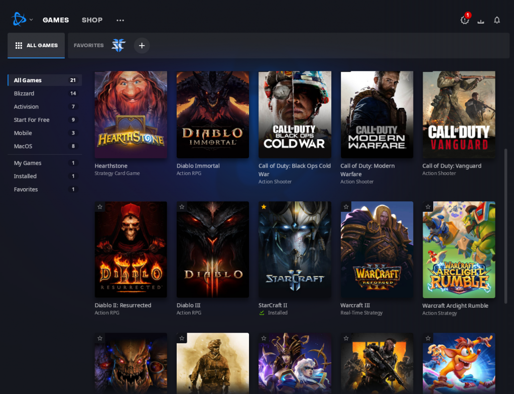Click the 14 count badge beside Blizzard

click(x=73, y=93)
